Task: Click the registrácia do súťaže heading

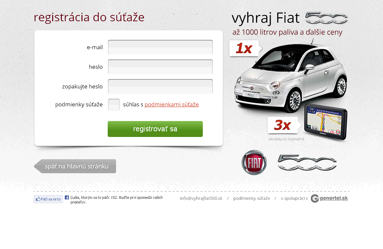Action: pos(89,17)
